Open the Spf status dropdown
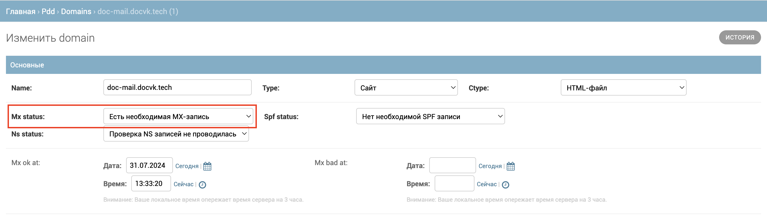 click(430, 116)
